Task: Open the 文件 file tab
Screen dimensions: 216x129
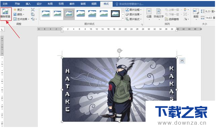Action: [x=5, y=4]
